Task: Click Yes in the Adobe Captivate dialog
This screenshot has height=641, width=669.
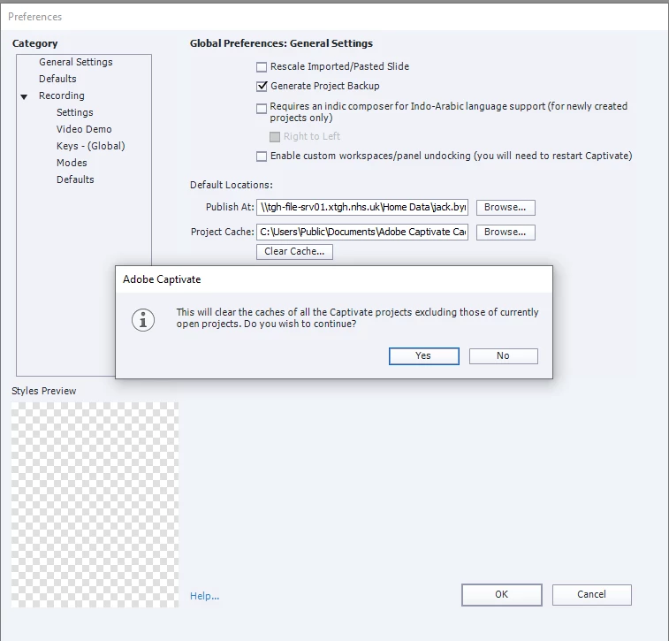Action: (x=423, y=356)
